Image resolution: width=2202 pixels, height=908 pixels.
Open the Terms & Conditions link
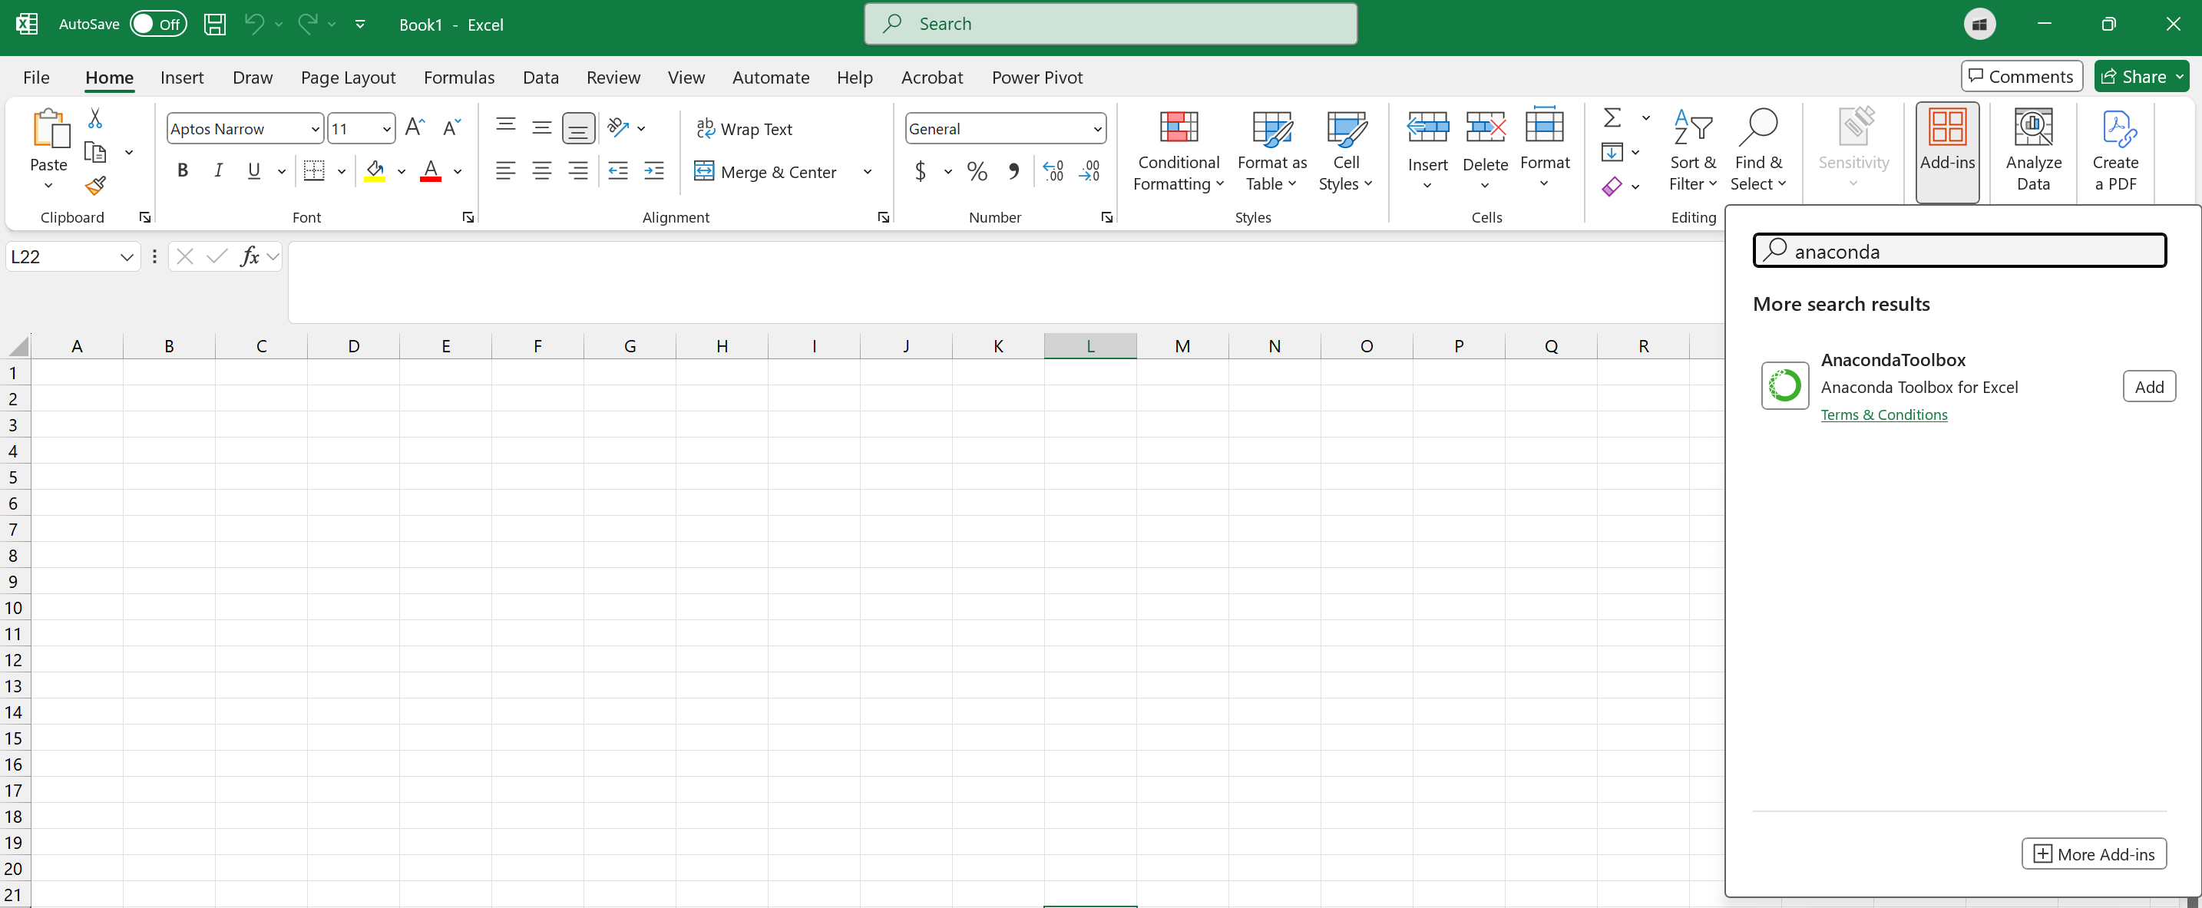(x=1884, y=415)
